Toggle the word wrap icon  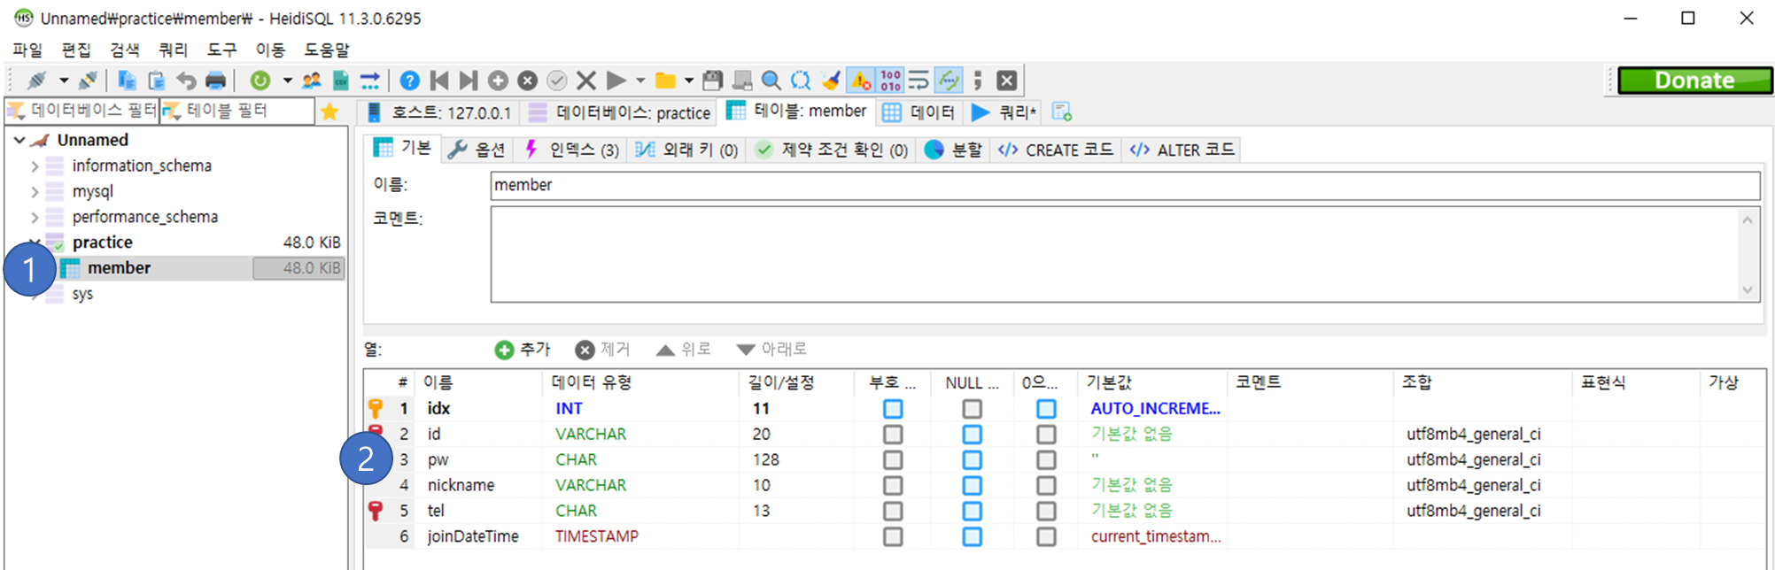(x=919, y=81)
